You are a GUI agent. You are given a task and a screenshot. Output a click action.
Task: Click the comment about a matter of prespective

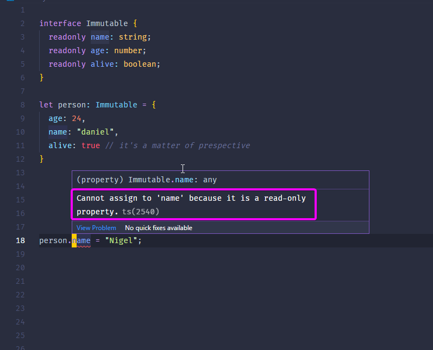pyautogui.click(x=178, y=145)
